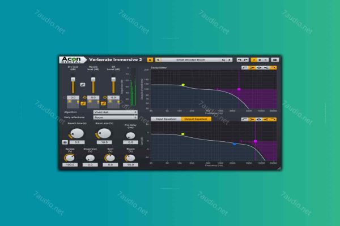This screenshot has width=340, height=226.
Task: Click the Swirl value field
Action: tap(110, 164)
